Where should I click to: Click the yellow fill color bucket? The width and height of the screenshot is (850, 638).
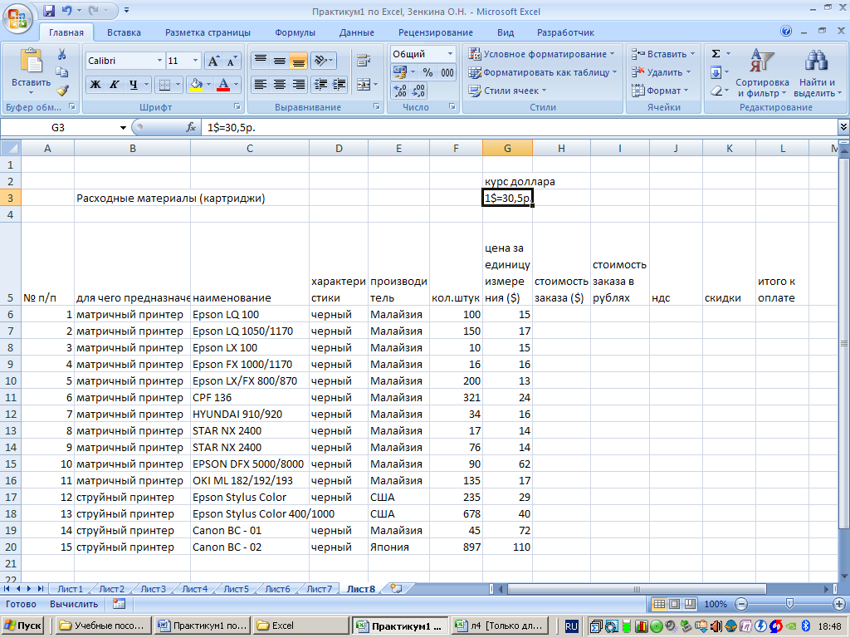coord(195,85)
